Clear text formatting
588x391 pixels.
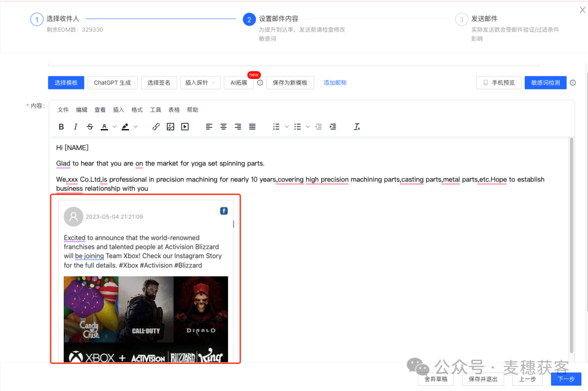(x=357, y=126)
